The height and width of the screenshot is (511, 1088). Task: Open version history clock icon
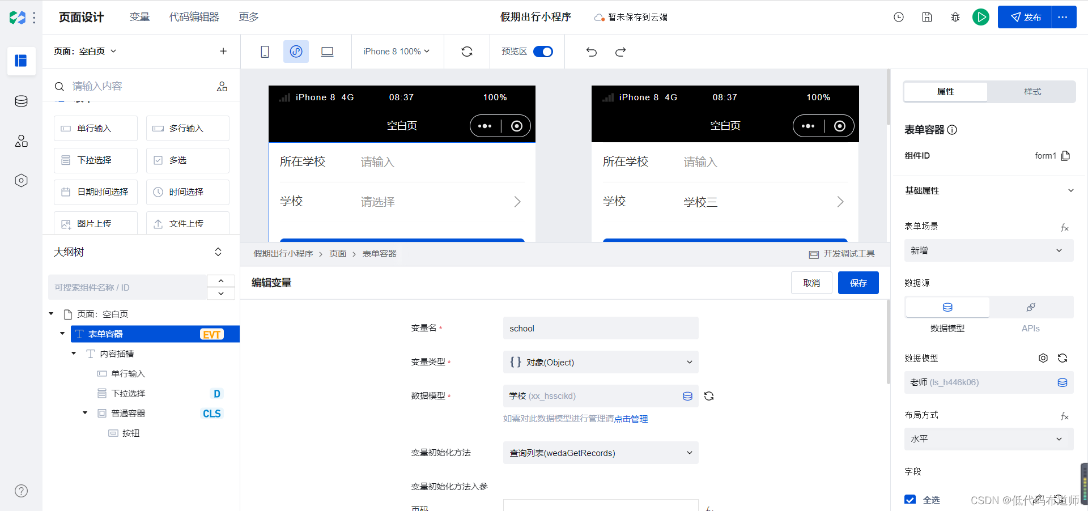(x=899, y=17)
